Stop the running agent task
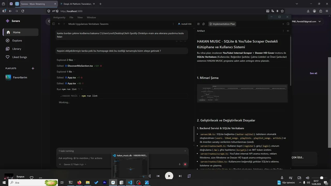 point(185,164)
